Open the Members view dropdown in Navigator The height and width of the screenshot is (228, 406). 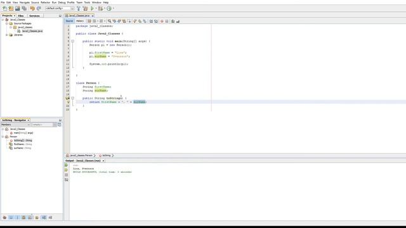pos(15,125)
